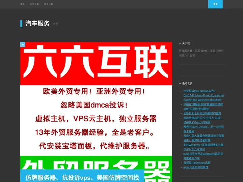
Task: Open the 六六互联 red banner image
Action: coord(96,63)
